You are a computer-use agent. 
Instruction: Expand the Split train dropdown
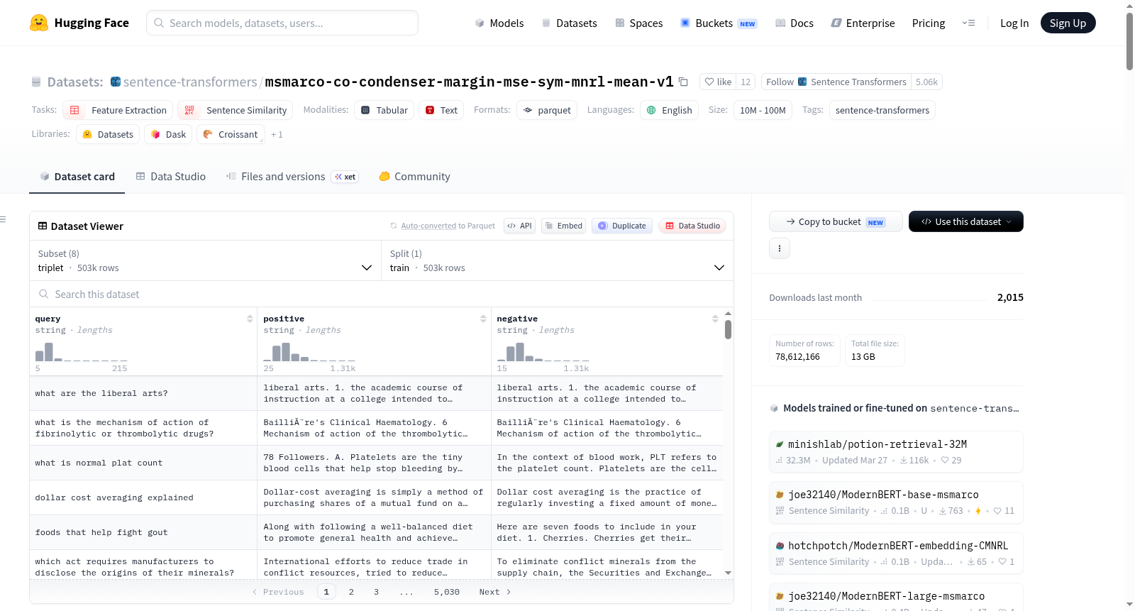pyautogui.click(x=558, y=260)
